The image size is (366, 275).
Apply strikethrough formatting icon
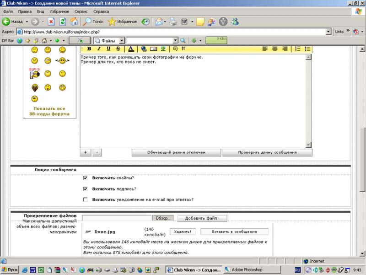[118, 49]
